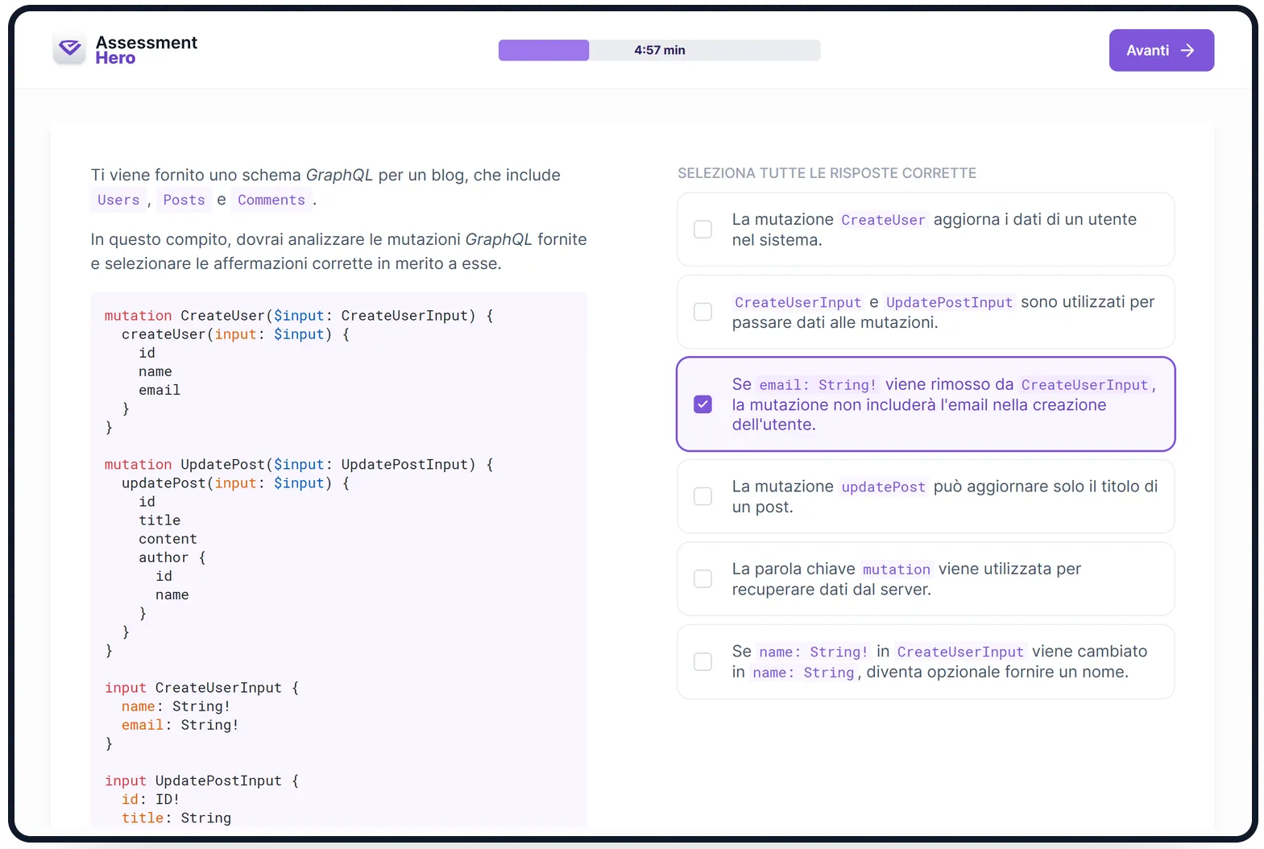Click the 'author {' code line
Viewport: 1264px width, 849px height.
(172, 557)
